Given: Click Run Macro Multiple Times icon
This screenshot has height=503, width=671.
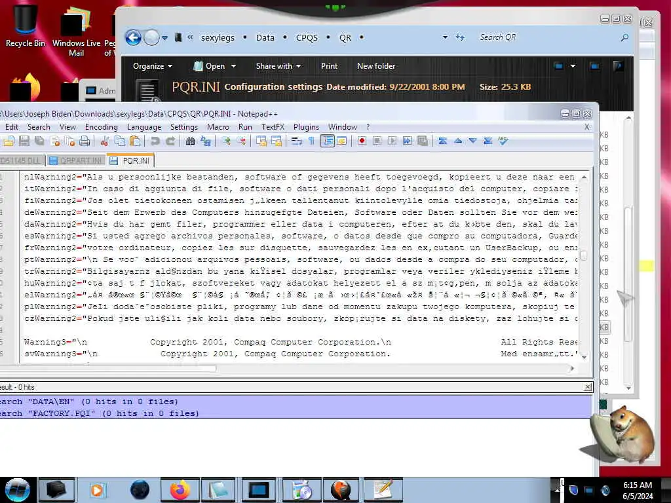Looking at the screenshot, I should pos(407,141).
